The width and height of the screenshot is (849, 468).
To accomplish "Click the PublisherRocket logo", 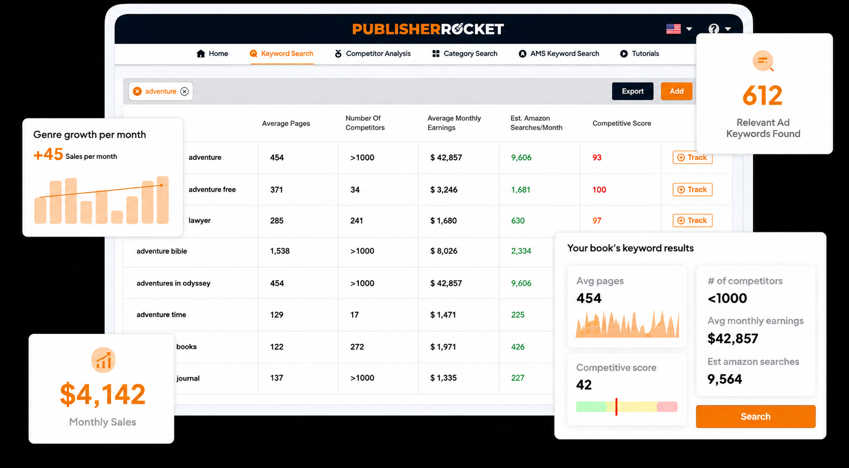I will [428, 29].
